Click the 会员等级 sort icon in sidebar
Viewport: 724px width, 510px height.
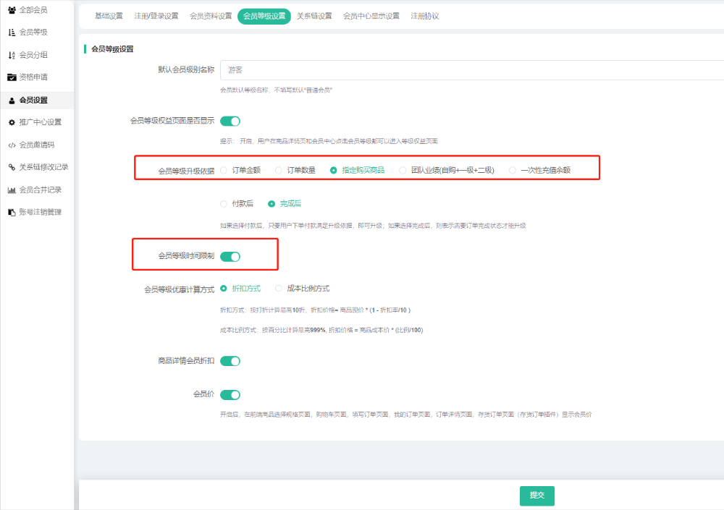12,33
